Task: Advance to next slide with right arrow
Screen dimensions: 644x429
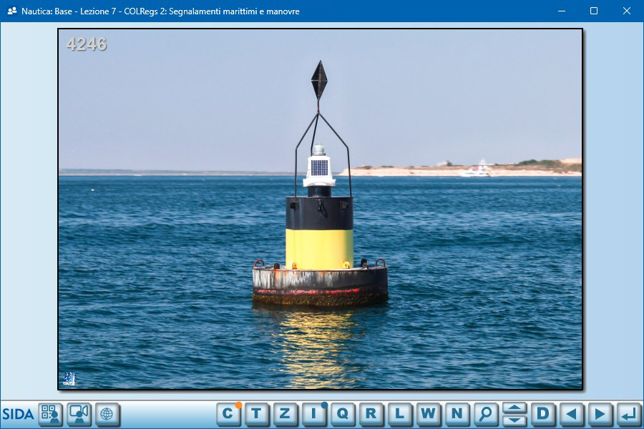Action: click(x=600, y=413)
